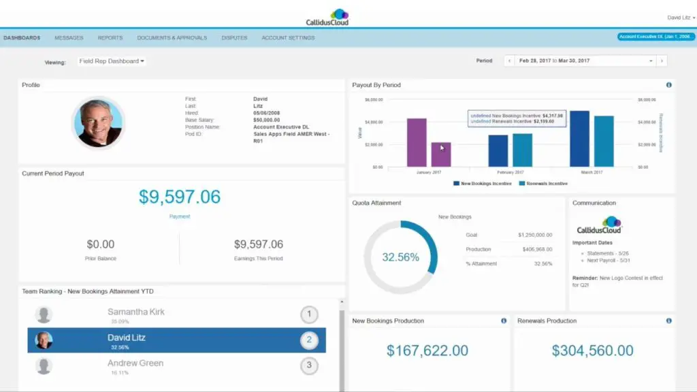The width and height of the screenshot is (697, 392).
Task: Click the Account Executive DL position badge
Action: 655,37
